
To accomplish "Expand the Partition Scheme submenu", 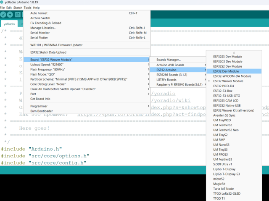I will pos(87,79).
